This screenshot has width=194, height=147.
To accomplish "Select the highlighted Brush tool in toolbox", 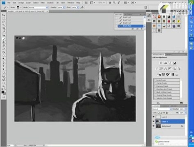I will tap(4, 39).
